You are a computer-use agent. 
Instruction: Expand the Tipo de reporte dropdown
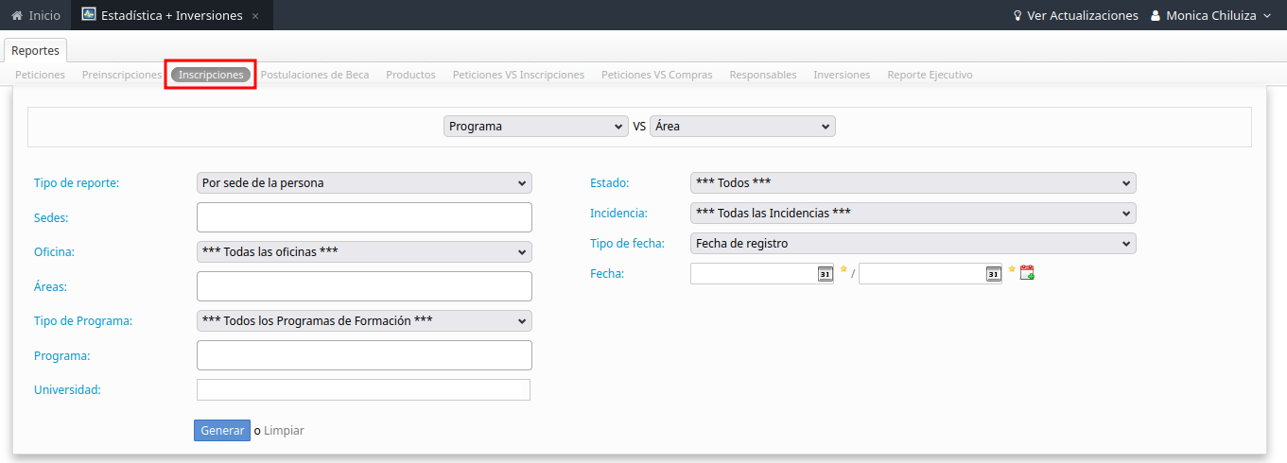coord(364,183)
